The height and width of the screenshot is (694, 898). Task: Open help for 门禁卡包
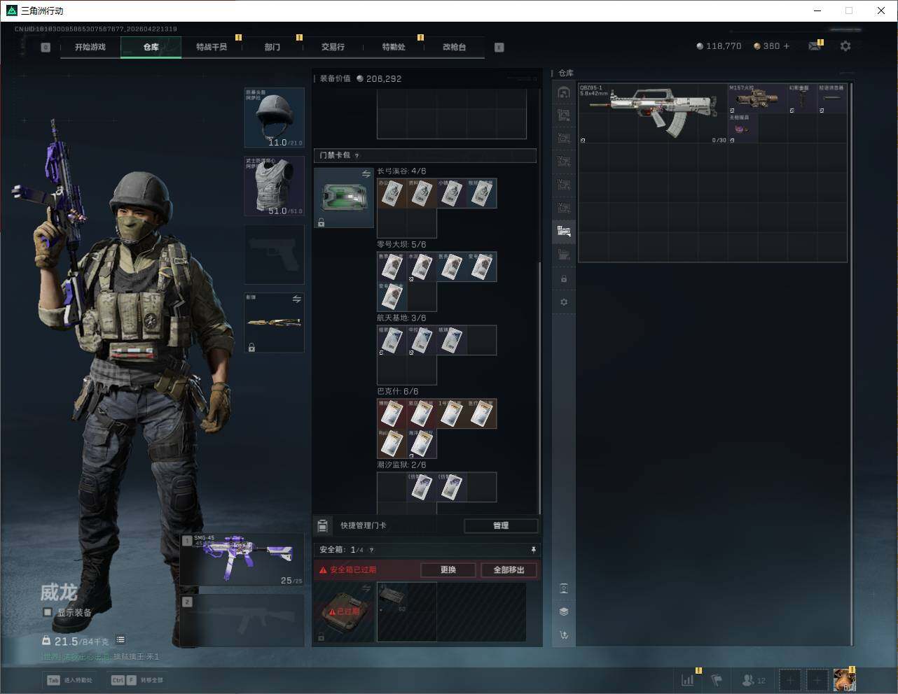(357, 155)
